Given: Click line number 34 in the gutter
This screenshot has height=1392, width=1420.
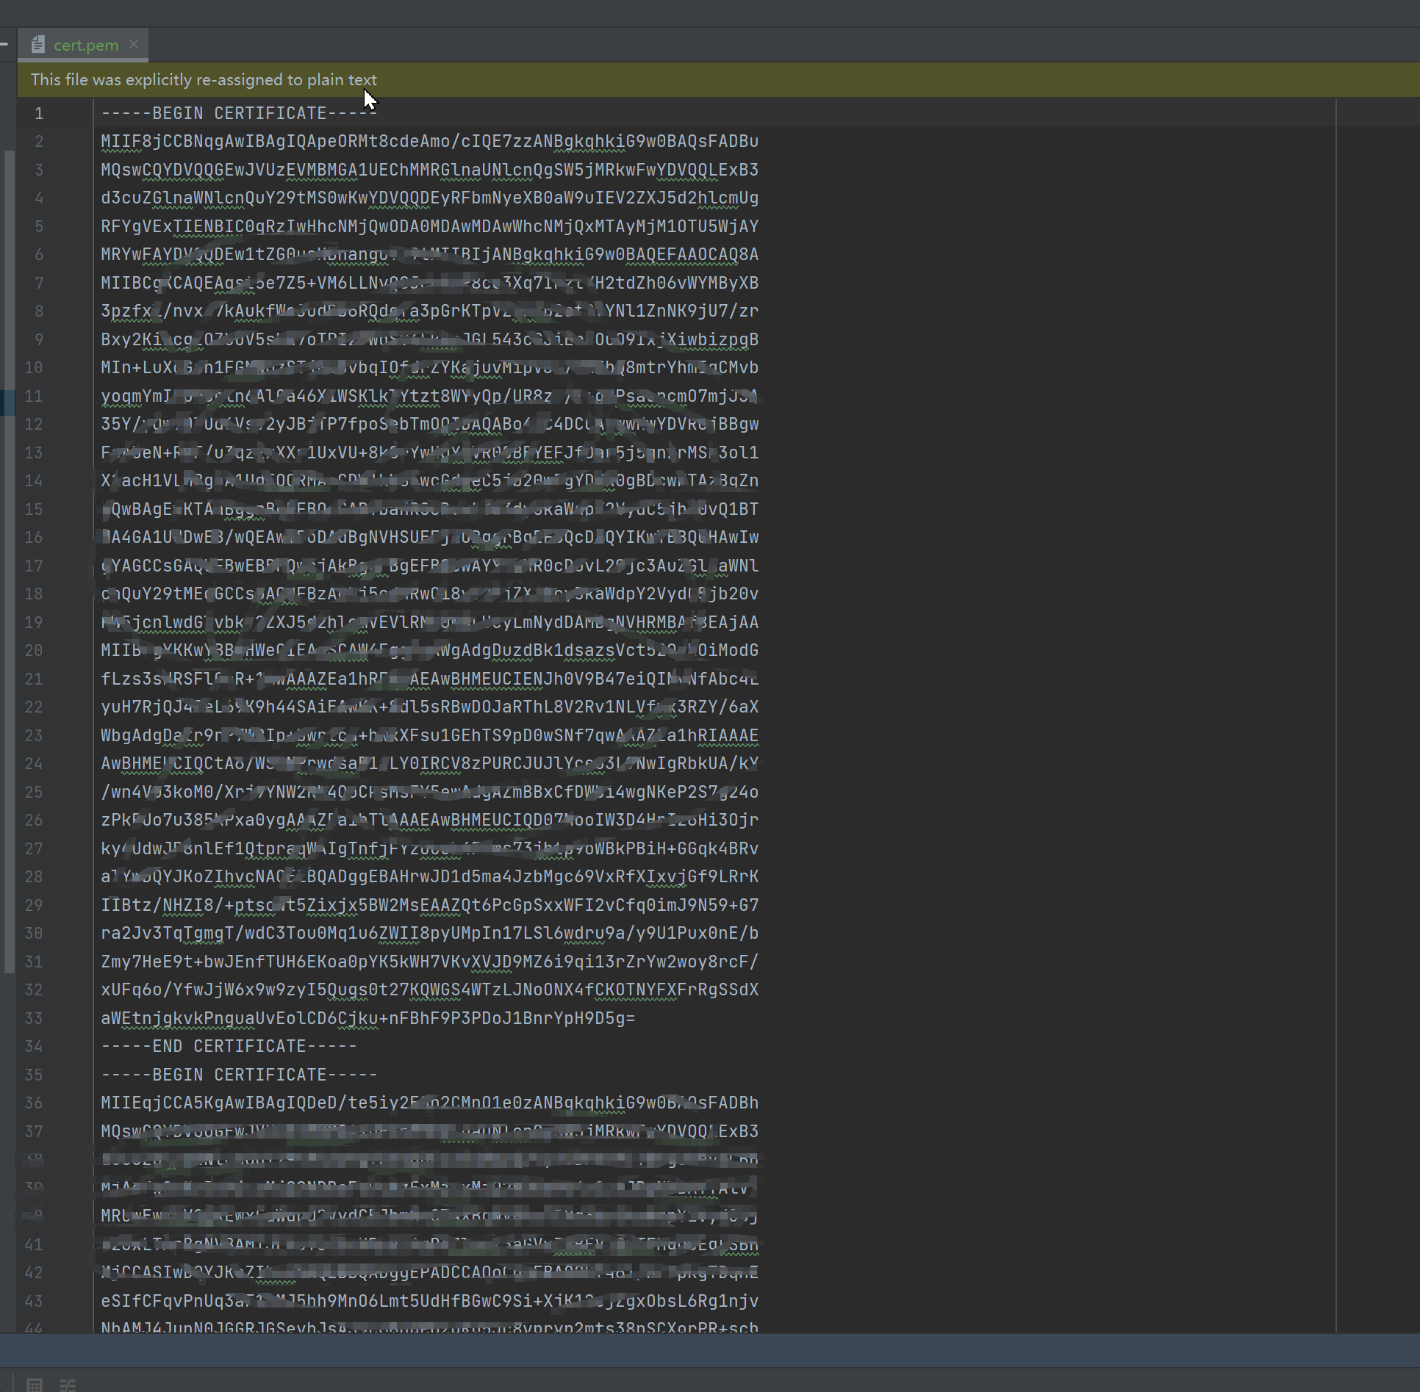Looking at the screenshot, I should tap(34, 1046).
